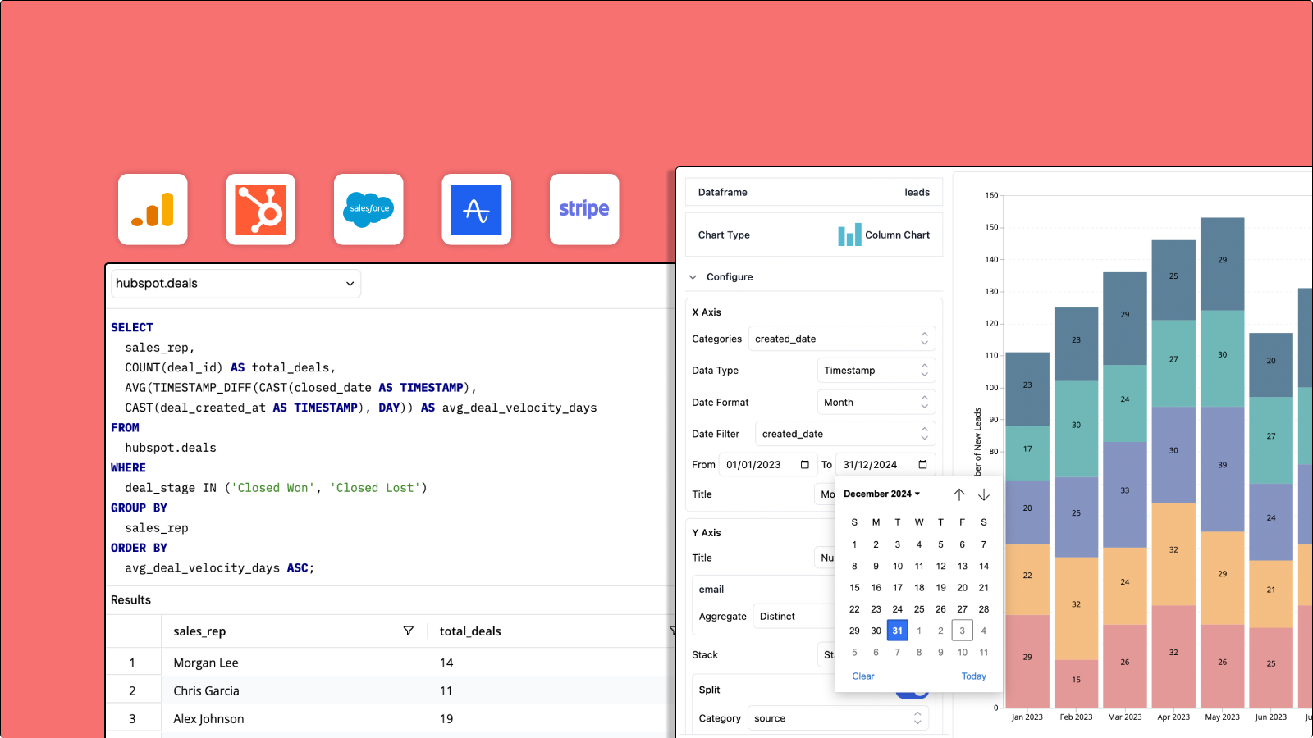Click the filter icon on sales_rep column
Screen dimensions: 1313x738
coord(408,631)
